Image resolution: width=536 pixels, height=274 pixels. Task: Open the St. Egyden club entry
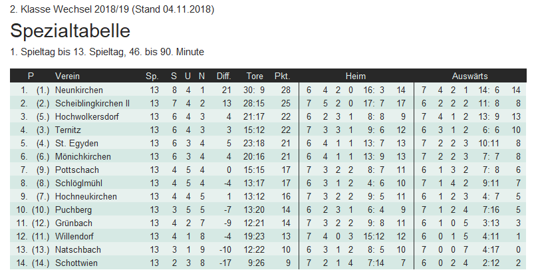pyautogui.click(x=74, y=143)
